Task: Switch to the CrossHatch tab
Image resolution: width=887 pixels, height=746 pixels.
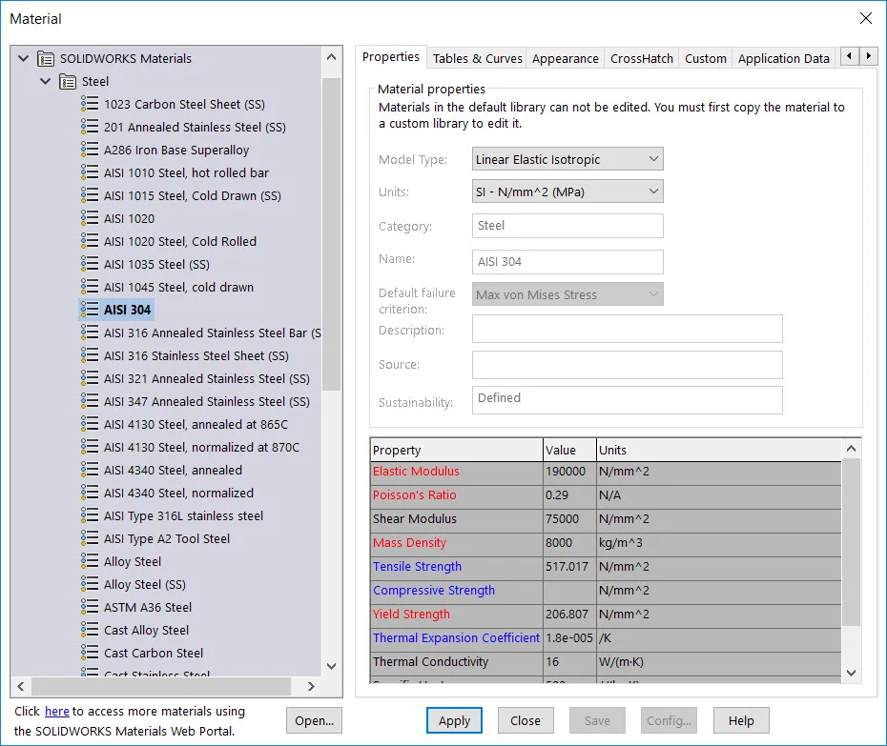Action: pos(641,57)
